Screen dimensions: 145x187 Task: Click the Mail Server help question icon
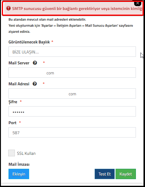tap(35, 63)
